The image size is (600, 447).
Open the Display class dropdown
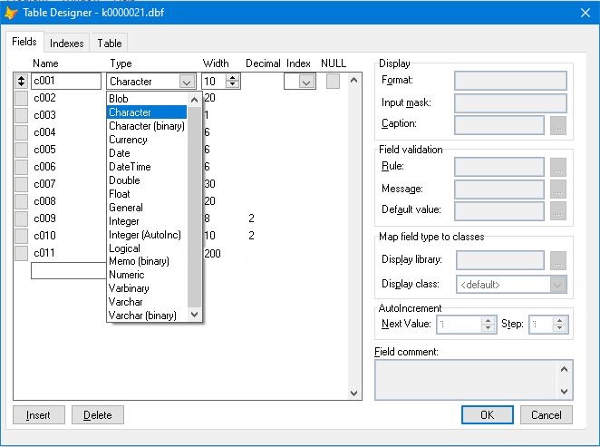[x=559, y=284]
